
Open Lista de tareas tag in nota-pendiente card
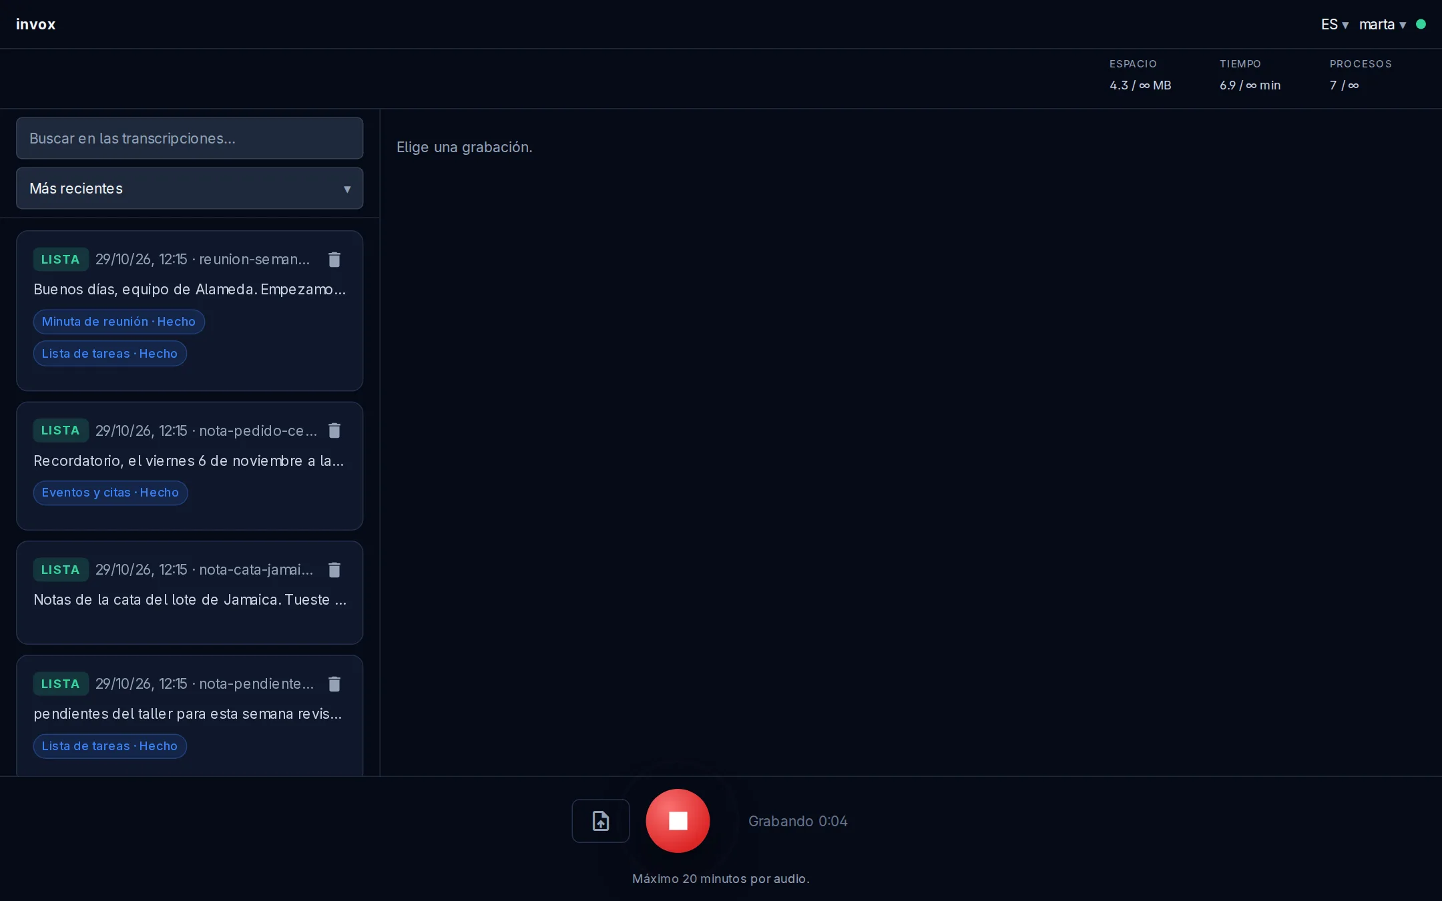[110, 746]
